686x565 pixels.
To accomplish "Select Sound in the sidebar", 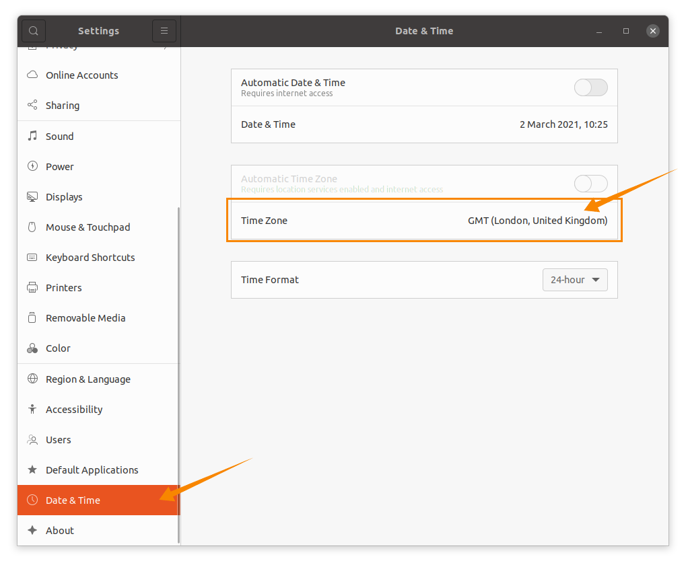I will 99,137.
